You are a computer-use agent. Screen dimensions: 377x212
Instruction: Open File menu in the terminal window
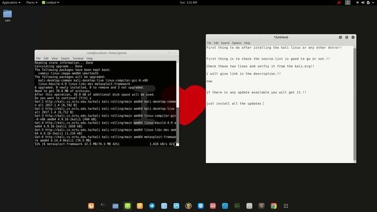coord(38,58)
